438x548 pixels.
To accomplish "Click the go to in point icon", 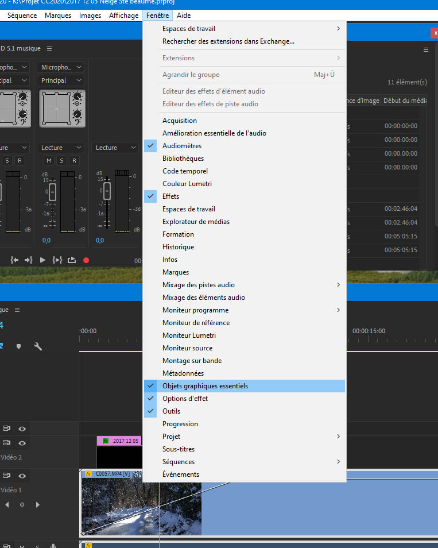I will click(14, 260).
